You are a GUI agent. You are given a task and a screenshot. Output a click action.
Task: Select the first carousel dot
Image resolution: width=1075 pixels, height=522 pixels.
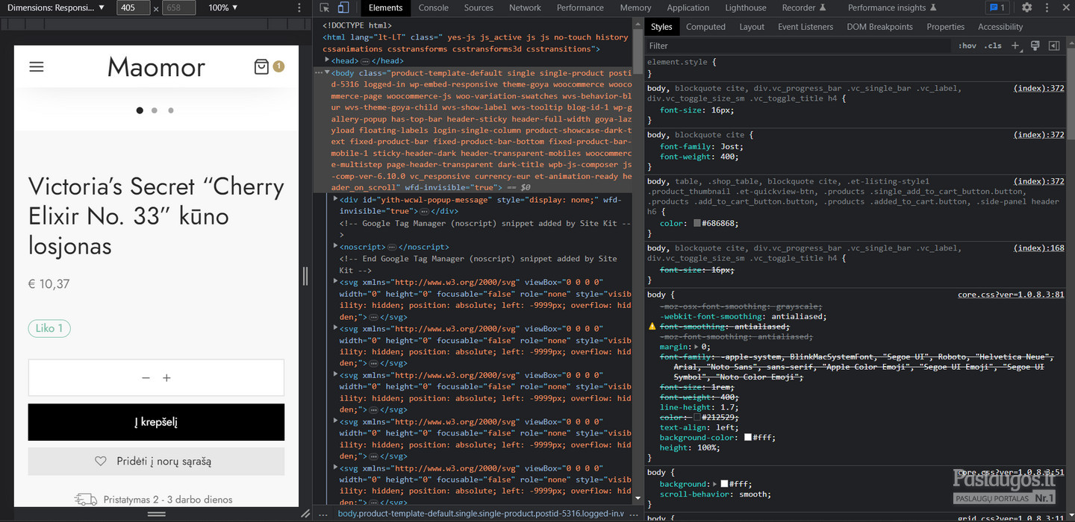140,110
